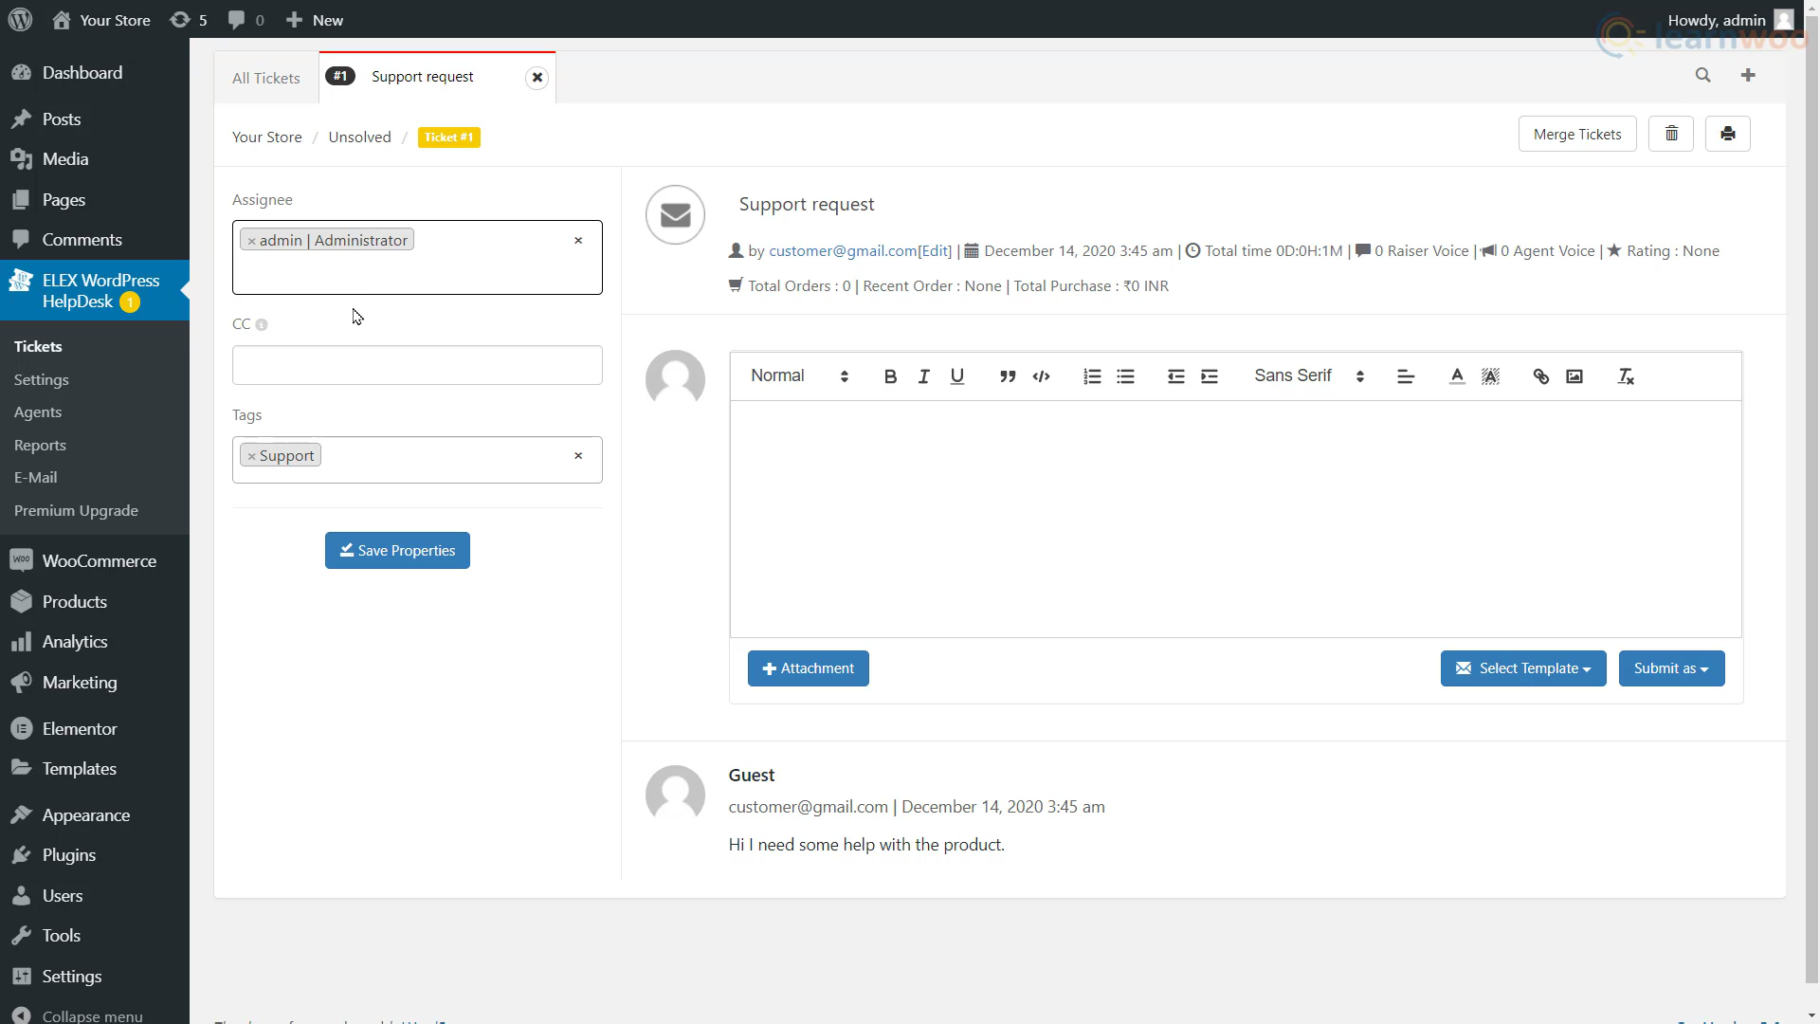Viewport: 1820px width, 1024px height.
Task: Click the Ticket #1 badge
Action: (x=448, y=137)
